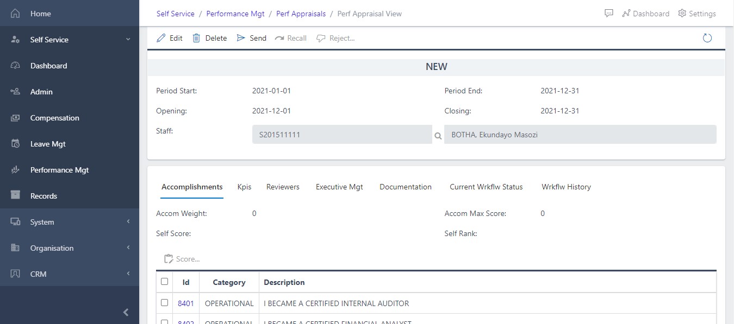Send the appraisal using the Send icon
This screenshot has width=734, height=324.
click(241, 38)
